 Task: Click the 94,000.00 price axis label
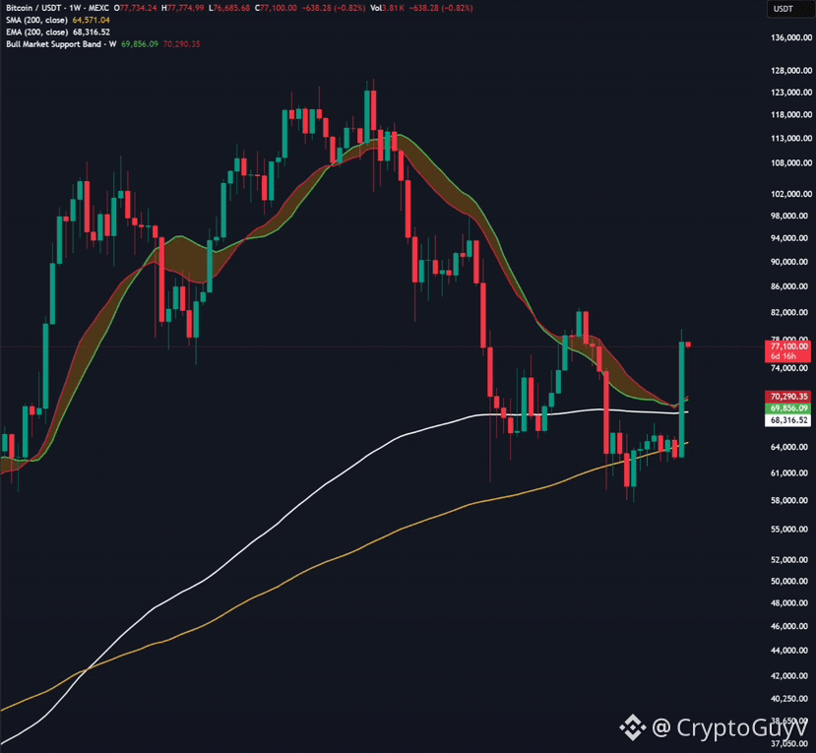pyautogui.click(x=789, y=238)
